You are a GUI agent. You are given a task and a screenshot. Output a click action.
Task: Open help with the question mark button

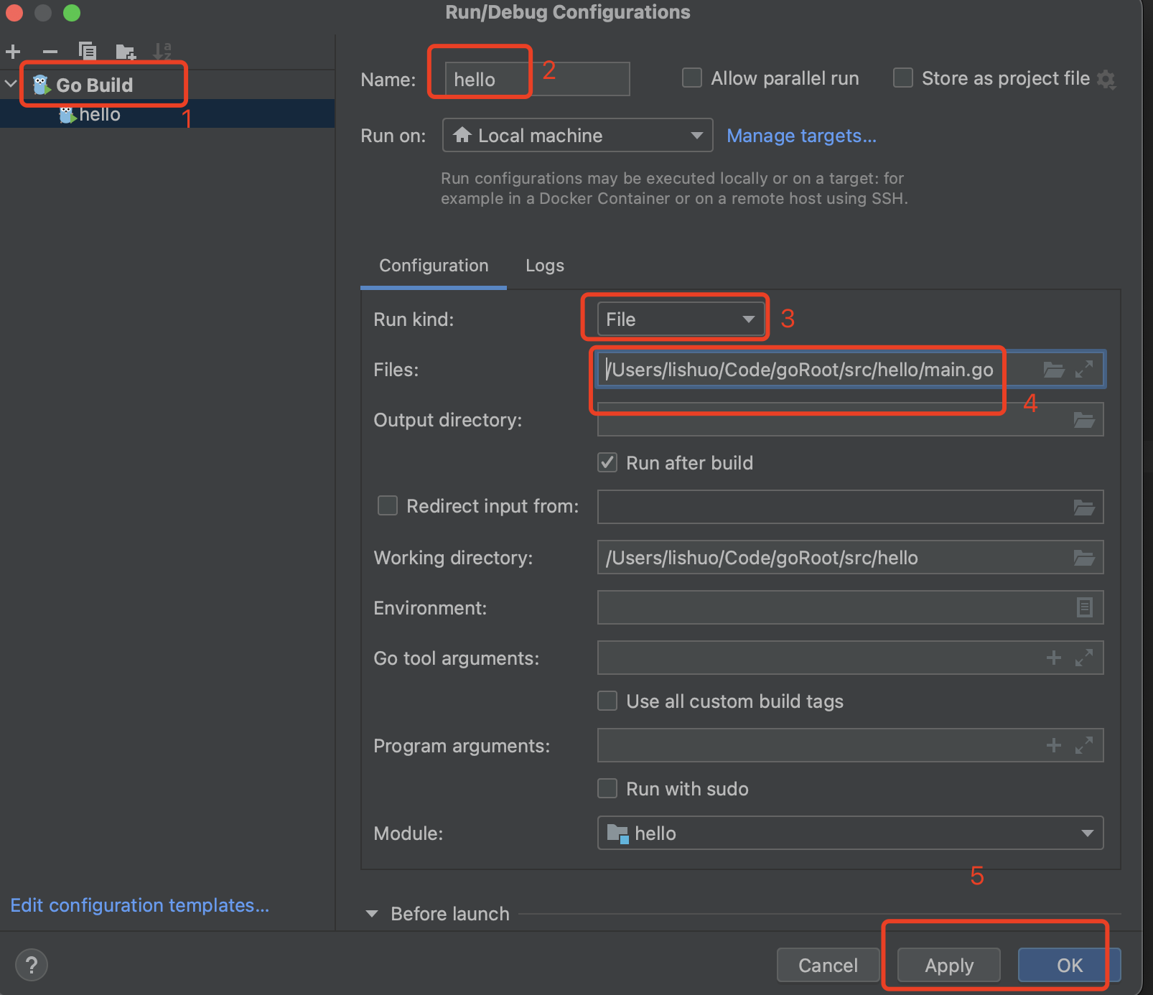point(32,966)
